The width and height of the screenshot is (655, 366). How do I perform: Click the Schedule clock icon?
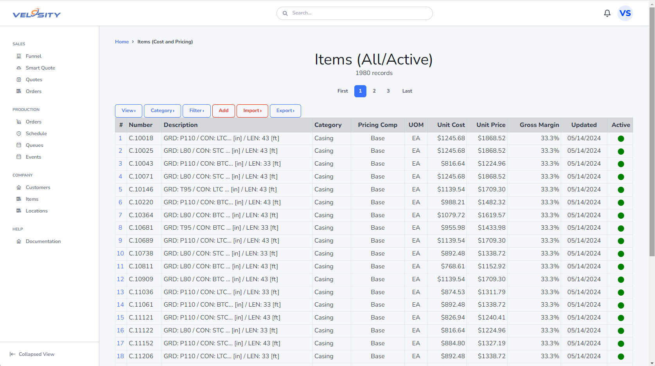click(x=19, y=134)
